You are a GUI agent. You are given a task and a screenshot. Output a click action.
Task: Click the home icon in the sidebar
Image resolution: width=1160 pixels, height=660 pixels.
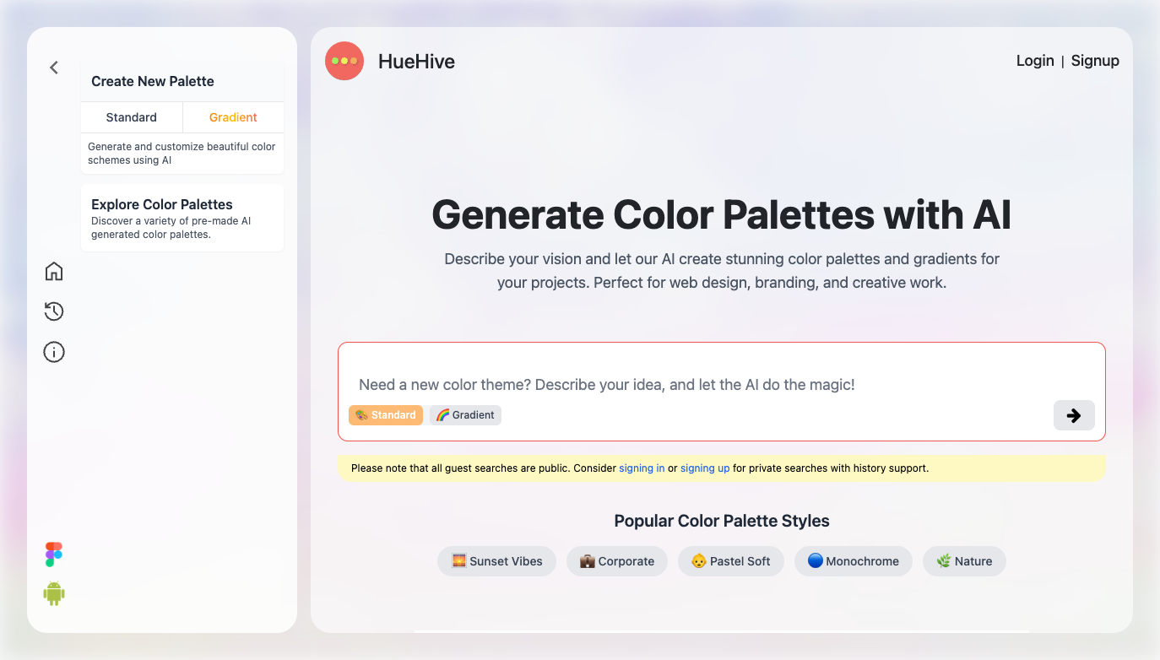click(53, 271)
